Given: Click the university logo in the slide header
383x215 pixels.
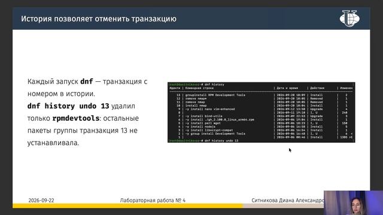Looking at the screenshot, I should click(349, 19).
